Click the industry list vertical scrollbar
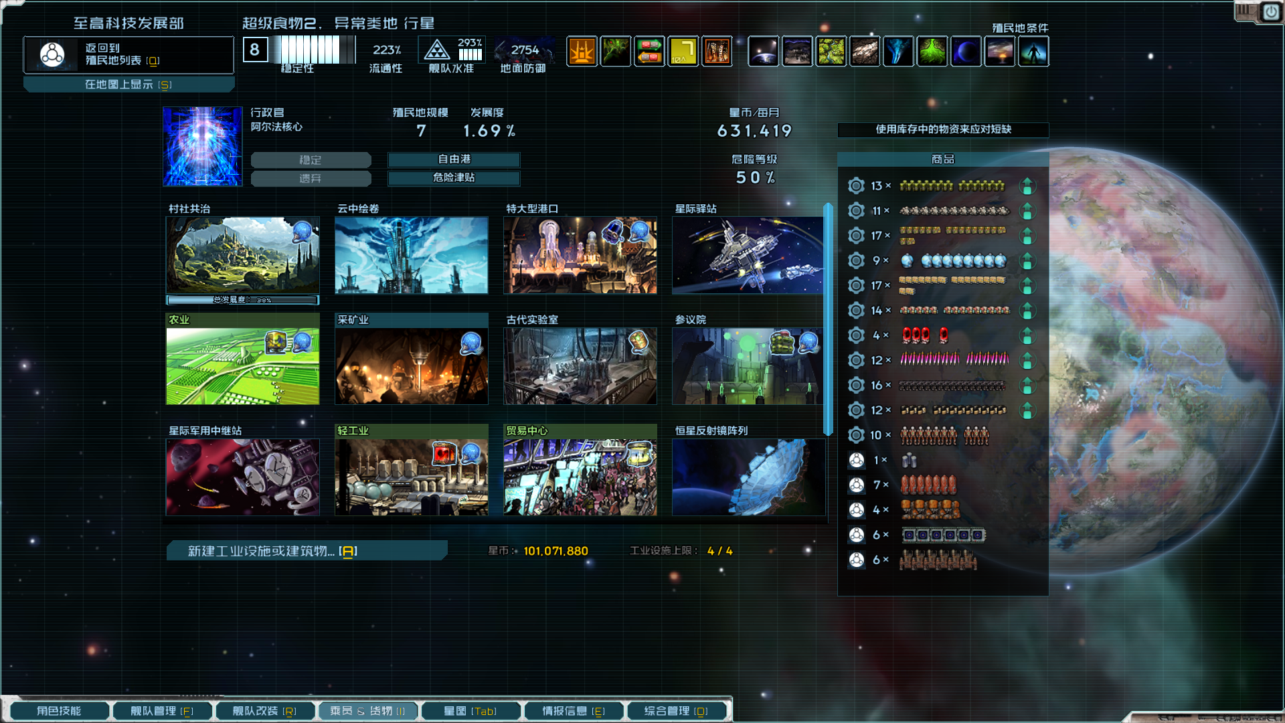This screenshot has height=723, width=1285. pos(828,320)
